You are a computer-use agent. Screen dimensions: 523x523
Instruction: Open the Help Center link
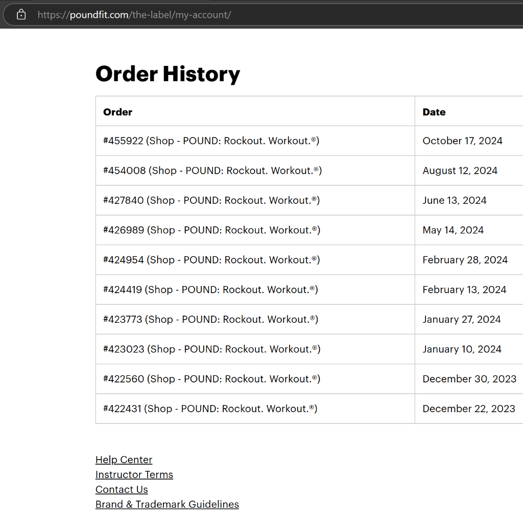124,460
